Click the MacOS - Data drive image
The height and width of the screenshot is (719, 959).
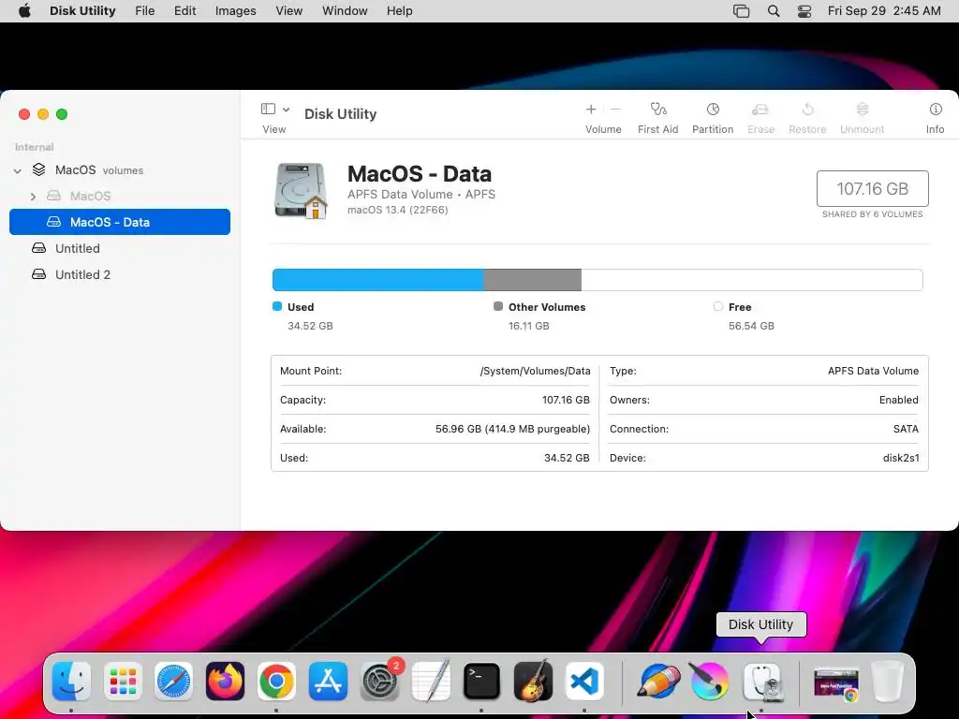(x=301, y=191)
